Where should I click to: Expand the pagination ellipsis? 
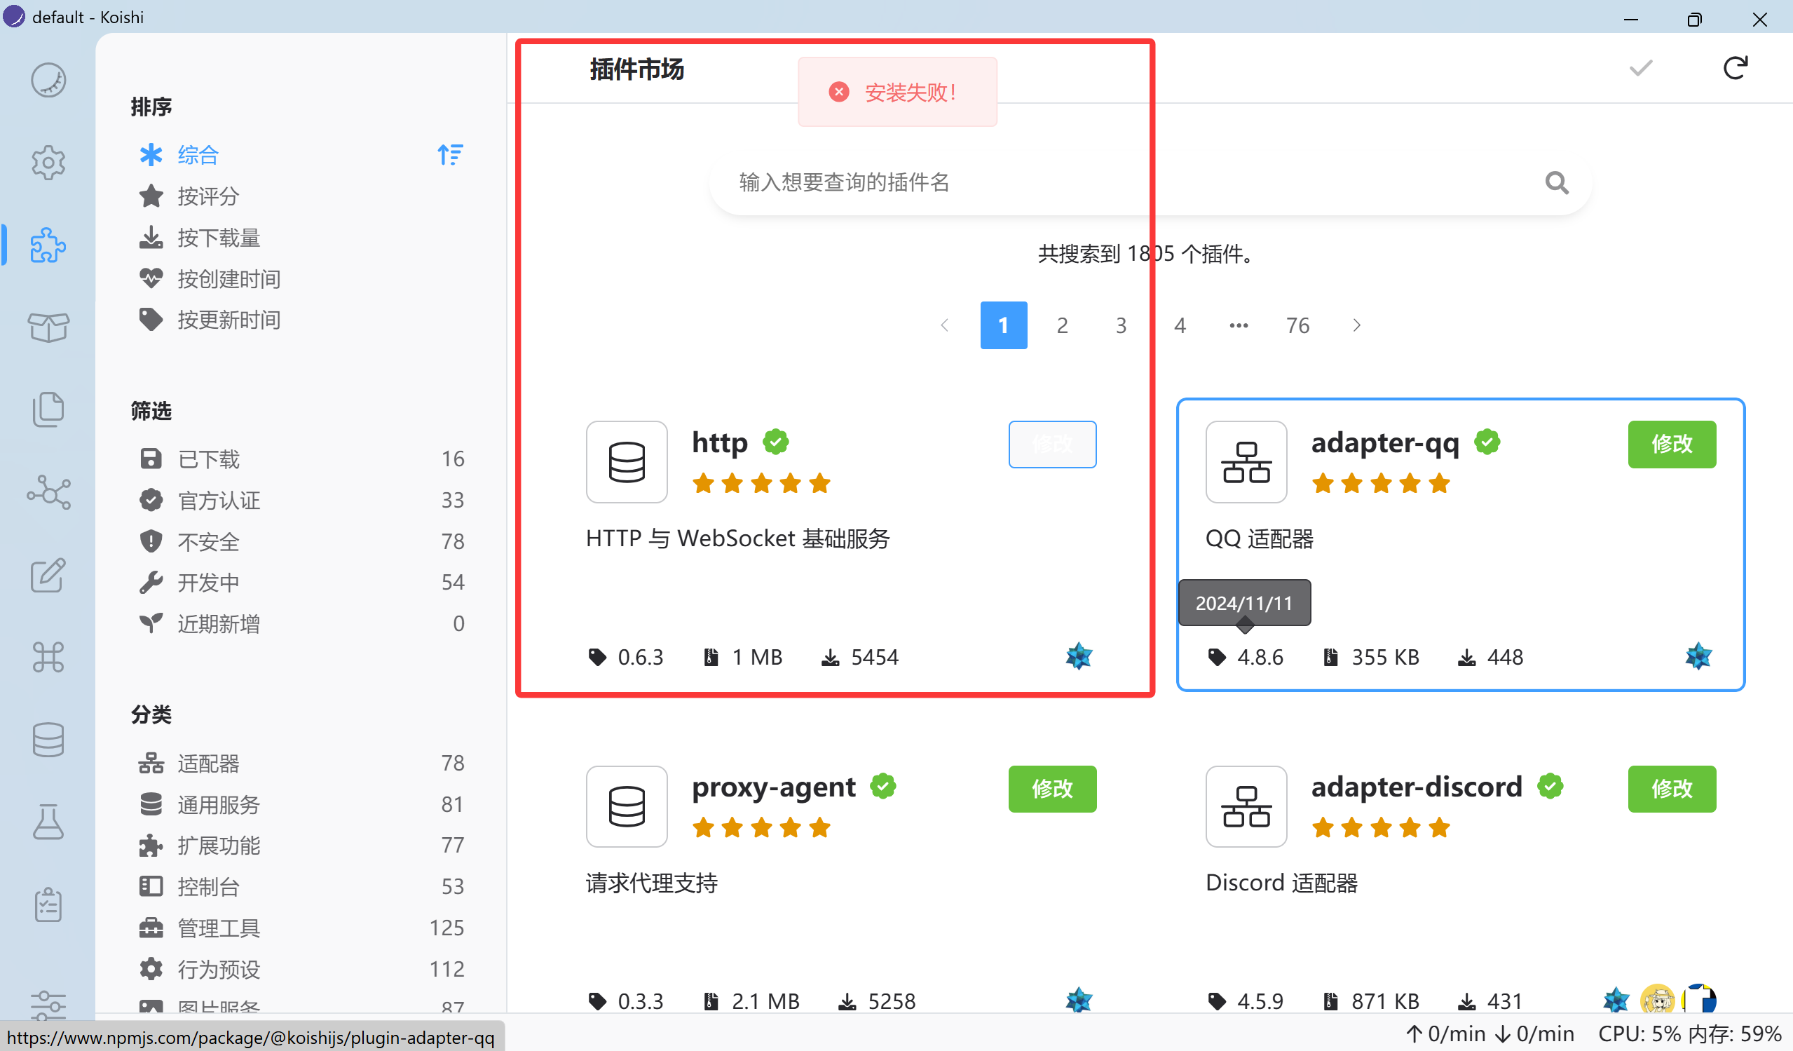pyautogui.click(x=1239, y=325)
